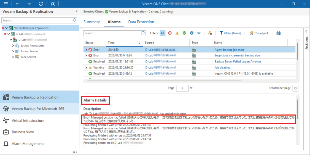This screenshot has width=310, height=155.
Task: Open the Alarms tab
Action: tap(114, 22)
